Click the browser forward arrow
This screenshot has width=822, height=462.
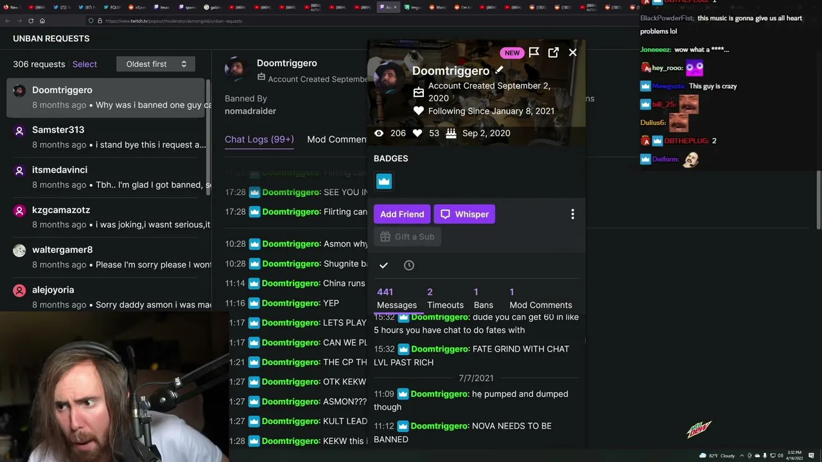(x=19, y=21)
